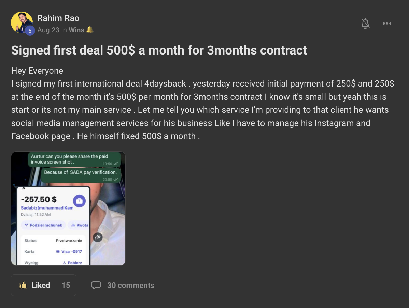Click the speech bubble comment icon
This screenshot has height=308, width=409.
(x=96, y=285)
